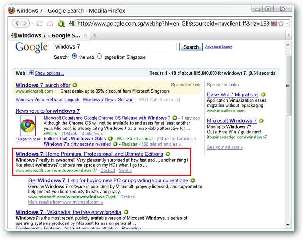
Task: Open 'Microsoft Countering Google Chrome OS Release' article
Action: pos(107,118)
